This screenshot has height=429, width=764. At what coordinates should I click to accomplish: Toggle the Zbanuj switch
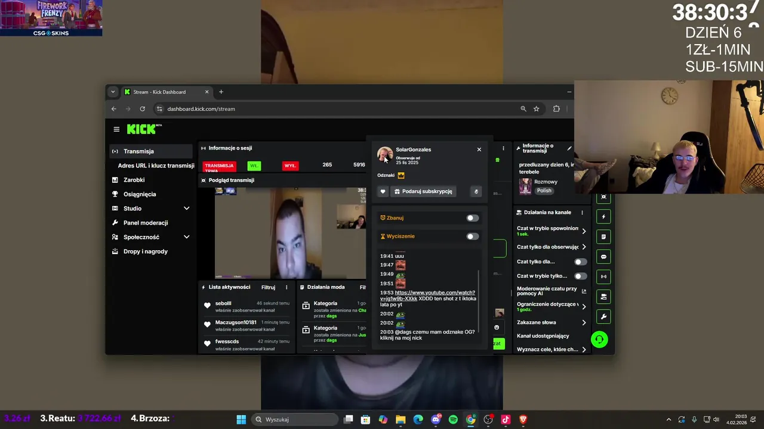pyautogui.click(x=472, y=218)
